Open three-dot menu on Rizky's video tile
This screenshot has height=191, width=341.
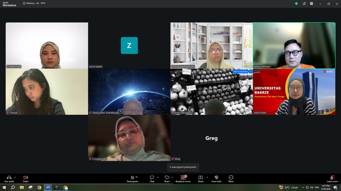pos(250,71)
